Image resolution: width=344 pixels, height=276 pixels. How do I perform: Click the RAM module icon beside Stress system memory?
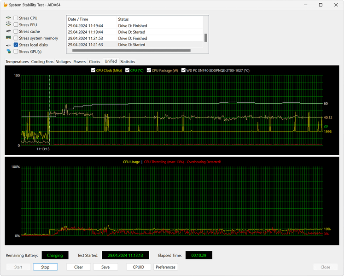point(8,38)
